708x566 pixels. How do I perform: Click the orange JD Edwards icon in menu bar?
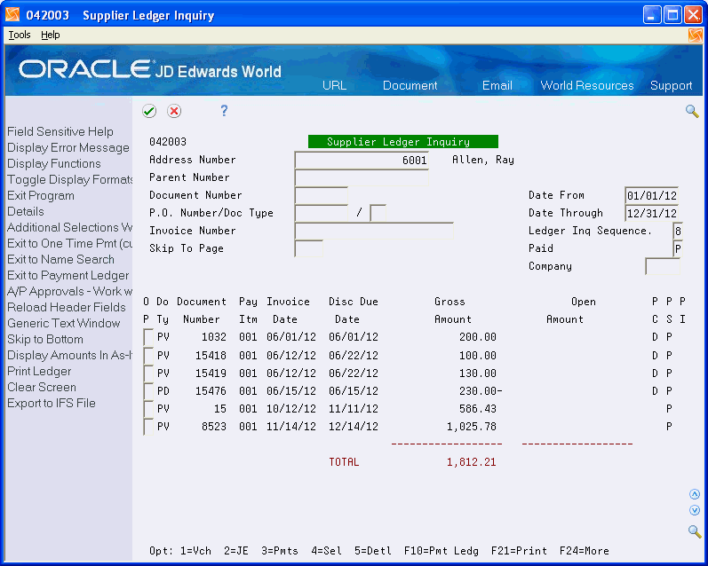(696, 35)
